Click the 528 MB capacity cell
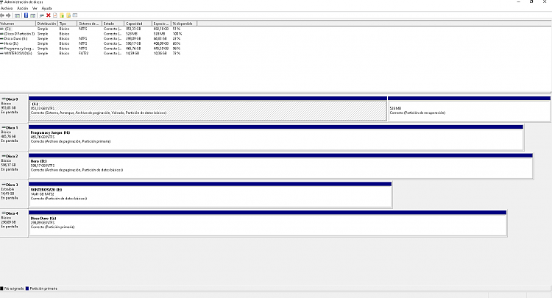 pyautogui.click(x=131, y=34)
